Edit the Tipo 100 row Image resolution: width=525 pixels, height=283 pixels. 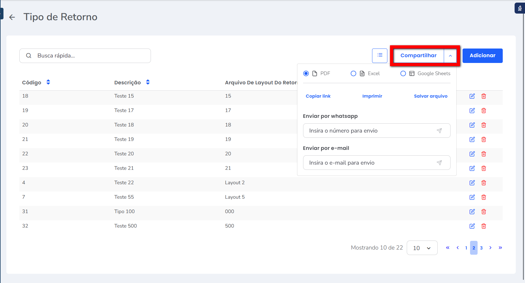coord(472,212)
